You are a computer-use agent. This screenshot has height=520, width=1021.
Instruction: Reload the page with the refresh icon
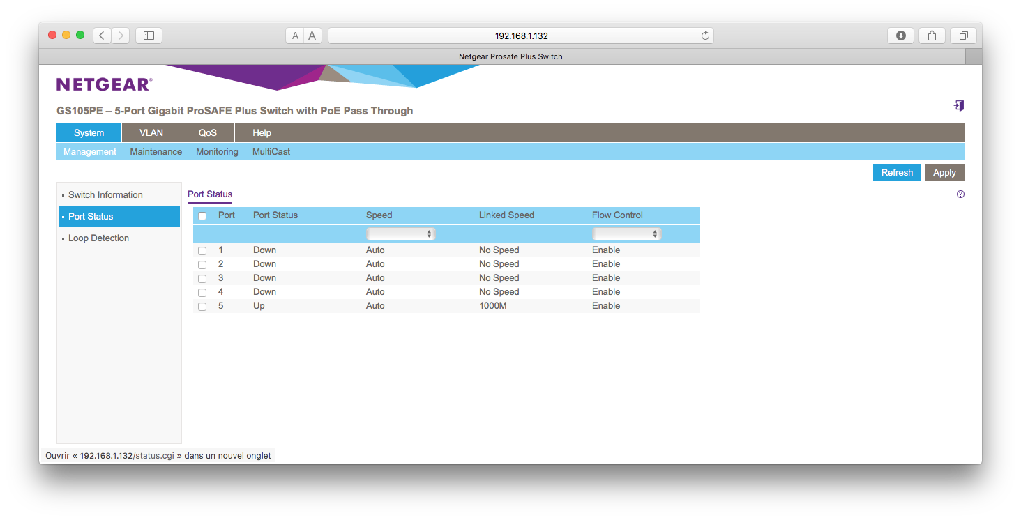pyautogui.click(x=705, y=36)
